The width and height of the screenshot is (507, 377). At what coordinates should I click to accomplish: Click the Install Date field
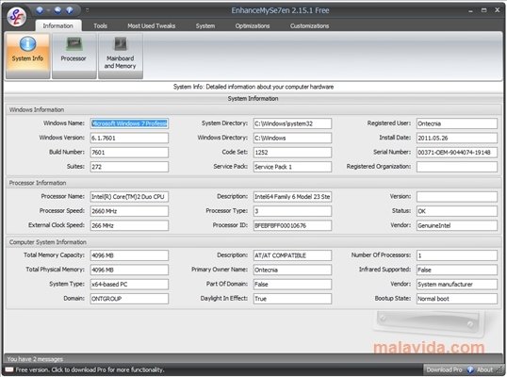point(456,138)
